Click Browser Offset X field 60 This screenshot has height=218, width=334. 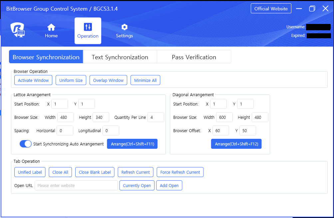(x=221, y=130)
